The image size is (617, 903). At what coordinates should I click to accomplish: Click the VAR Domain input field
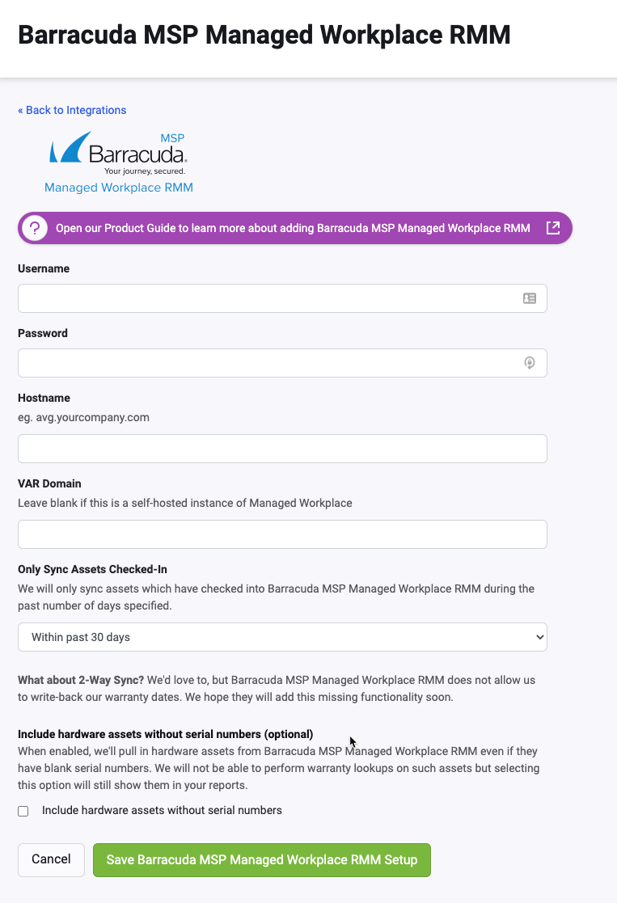(282, 534)
